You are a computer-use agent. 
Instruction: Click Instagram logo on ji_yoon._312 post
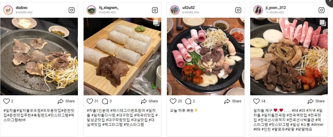click(322, 10)
